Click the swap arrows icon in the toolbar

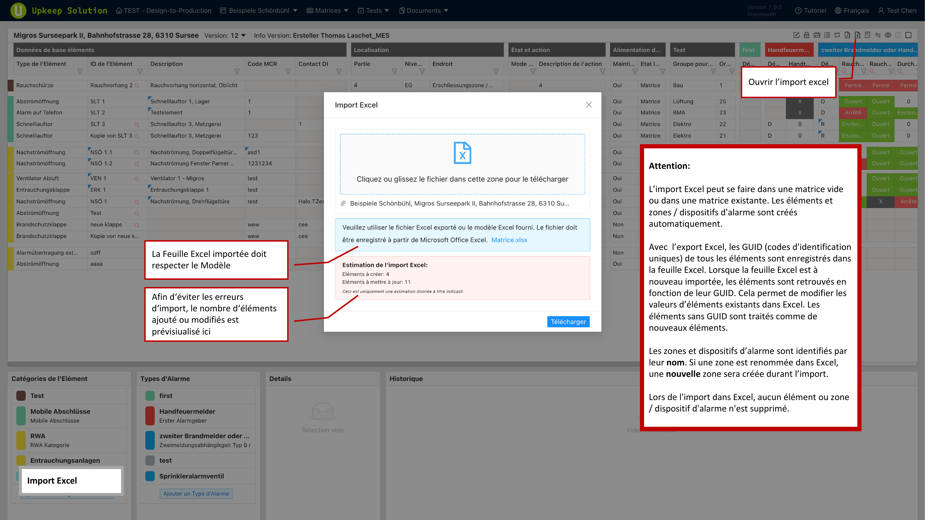[877, 35]
